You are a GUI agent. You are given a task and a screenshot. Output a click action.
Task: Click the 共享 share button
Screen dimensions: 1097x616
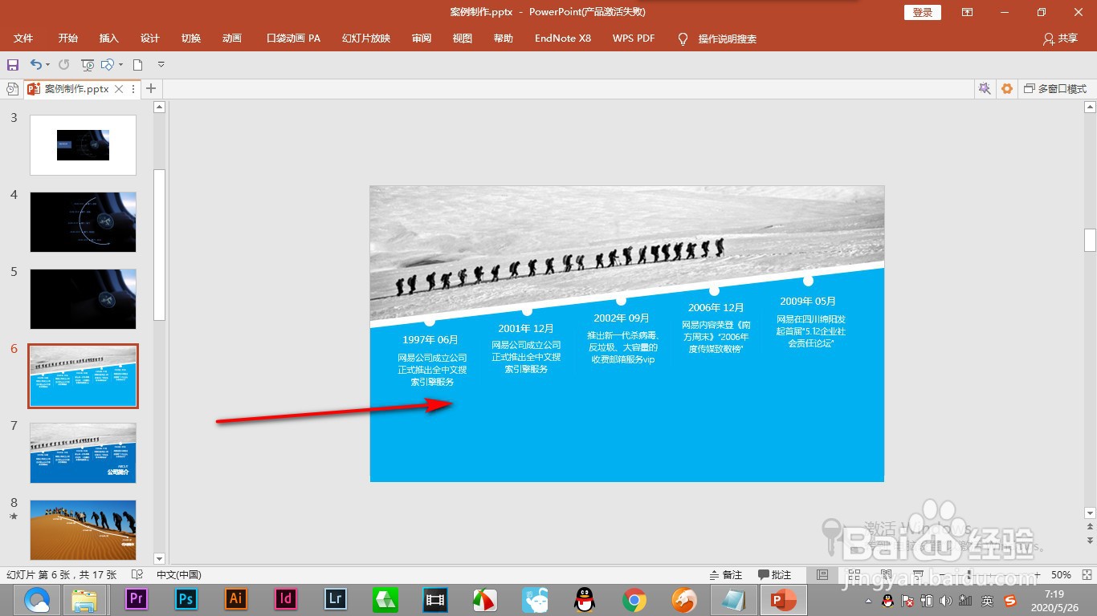[x=1060, y=38]
